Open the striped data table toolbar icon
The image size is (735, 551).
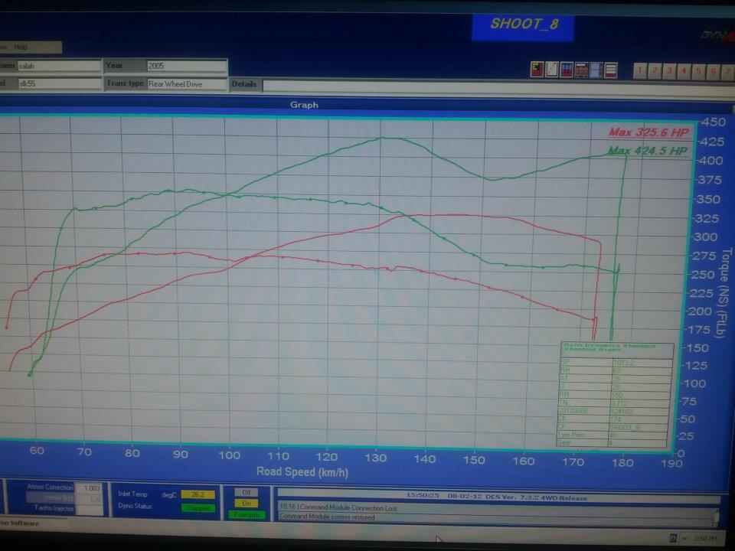tap(581, 70)
